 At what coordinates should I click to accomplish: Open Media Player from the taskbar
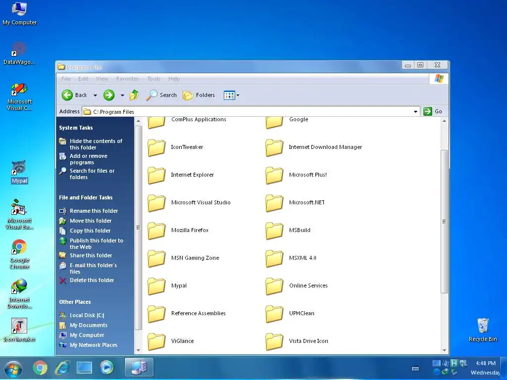(x=106, y=368)
